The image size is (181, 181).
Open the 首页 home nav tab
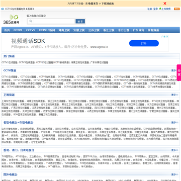click(x=7, y=30)
